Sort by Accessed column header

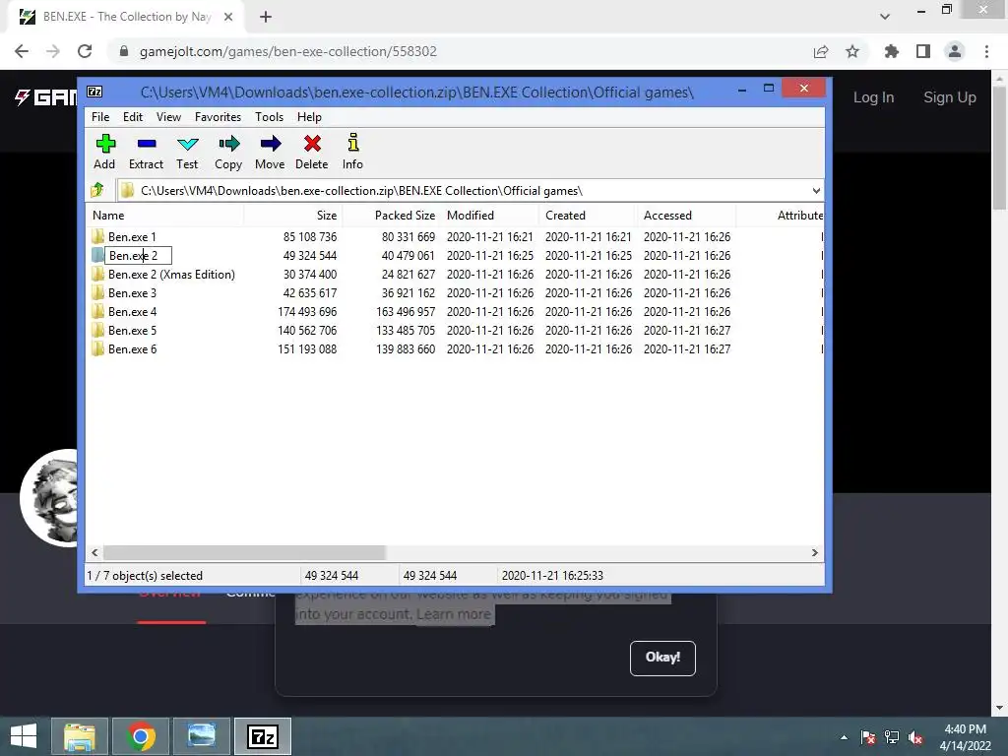687,216
